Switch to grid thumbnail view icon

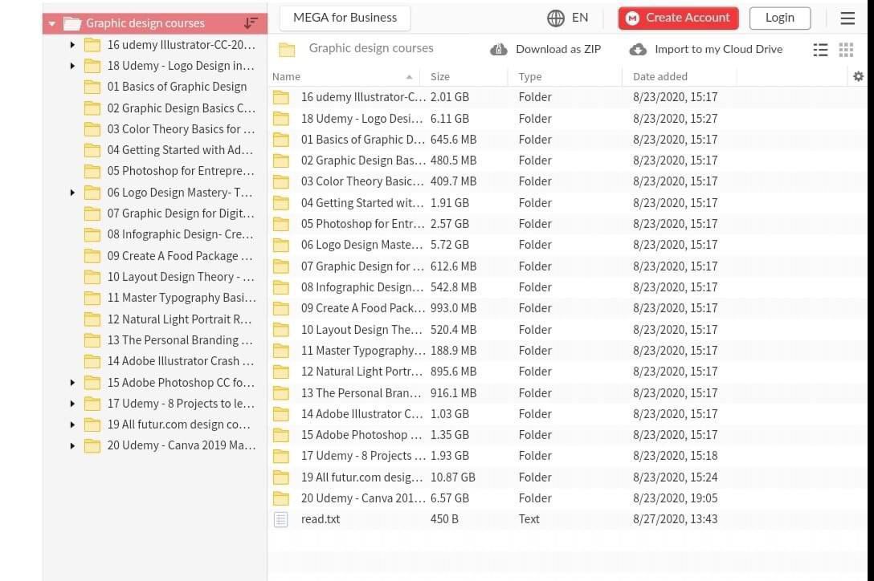(x=846, y=50)
